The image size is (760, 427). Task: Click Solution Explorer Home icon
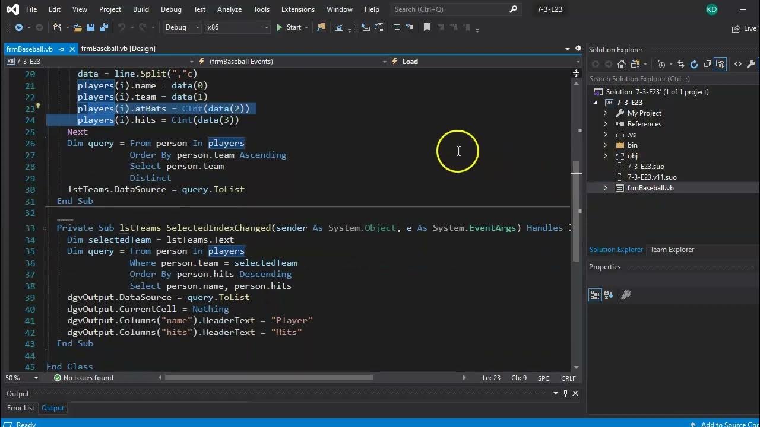point(622,64)
